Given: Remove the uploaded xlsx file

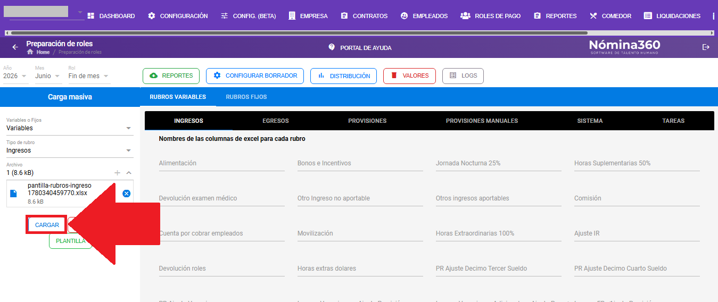Looking at the screenshot, I should coord(126,194).
